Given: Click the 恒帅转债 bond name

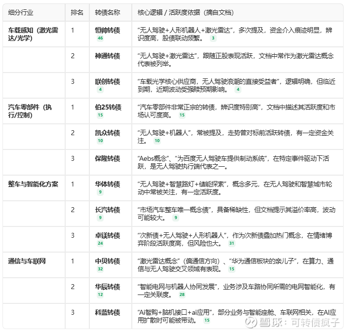Looking at the screenshot, I should click(x=108, y=30).
